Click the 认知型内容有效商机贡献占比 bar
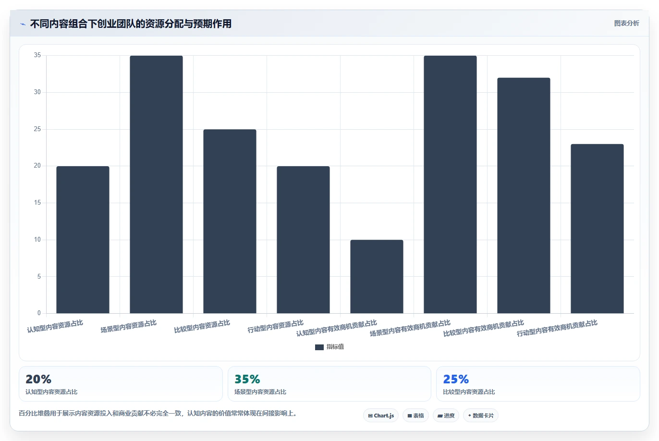 click(377, 277)
